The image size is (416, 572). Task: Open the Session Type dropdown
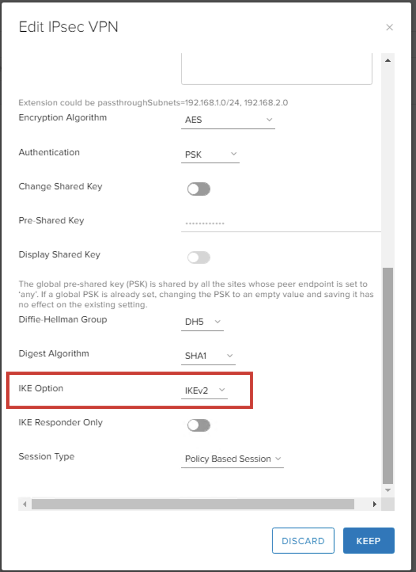232,459
